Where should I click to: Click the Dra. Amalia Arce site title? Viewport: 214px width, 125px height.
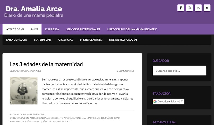tap(34, 9)
